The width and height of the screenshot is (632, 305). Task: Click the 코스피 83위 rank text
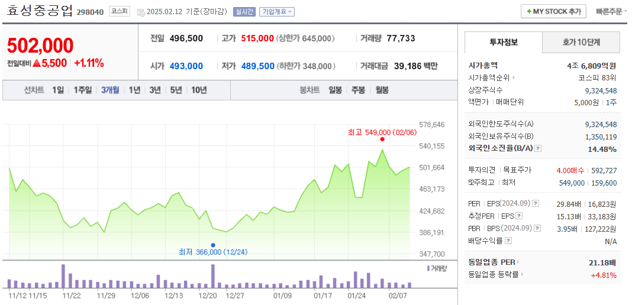[598, 77]
